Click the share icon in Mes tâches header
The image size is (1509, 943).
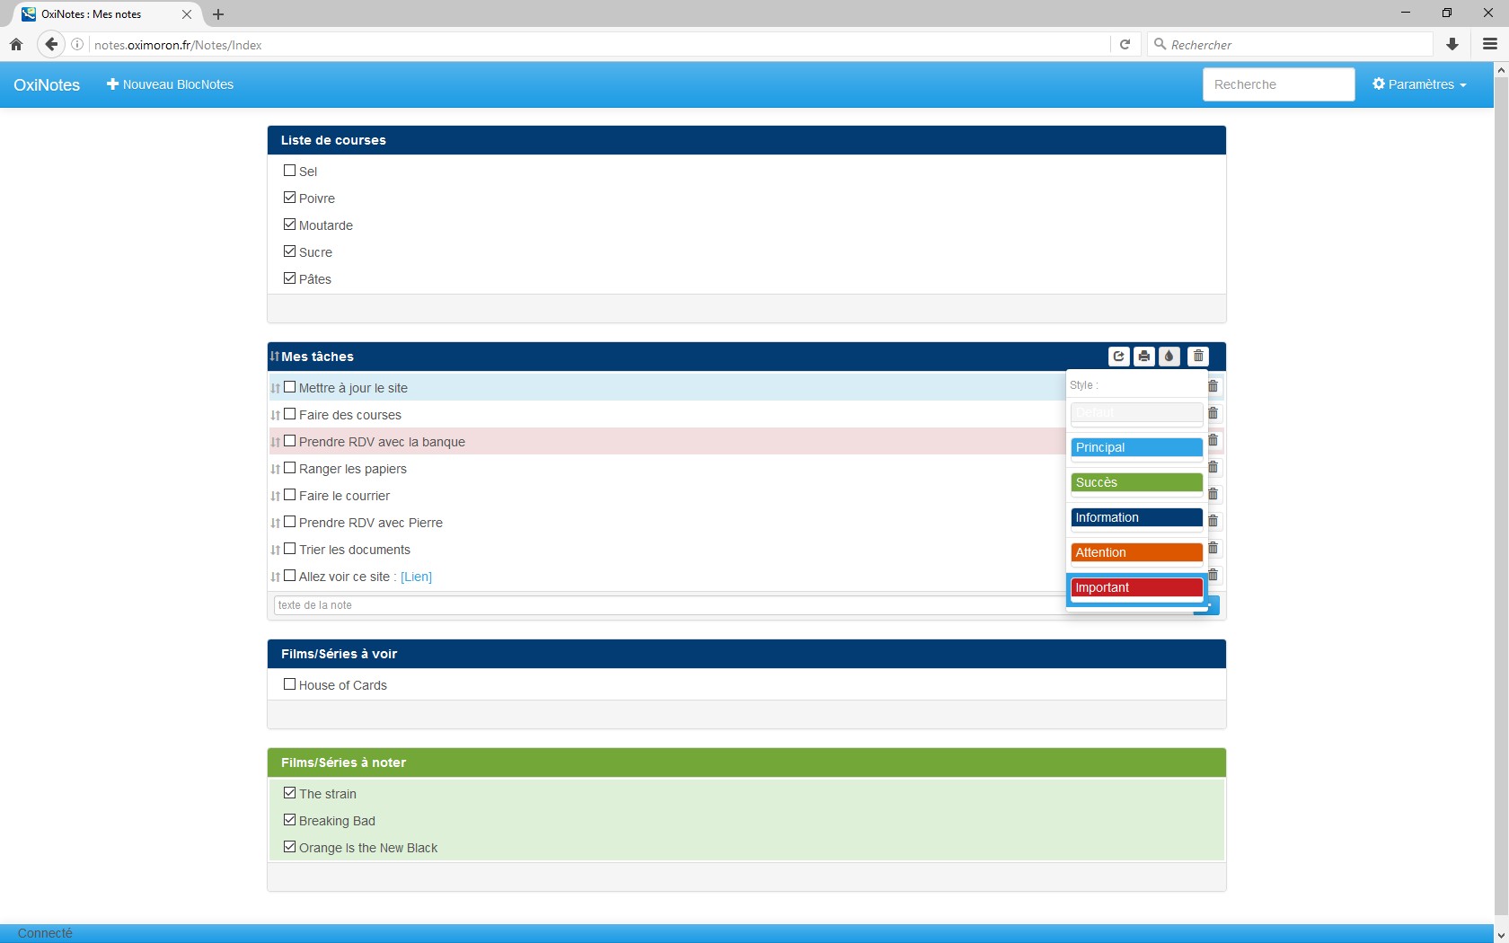tap(1118, 357)
